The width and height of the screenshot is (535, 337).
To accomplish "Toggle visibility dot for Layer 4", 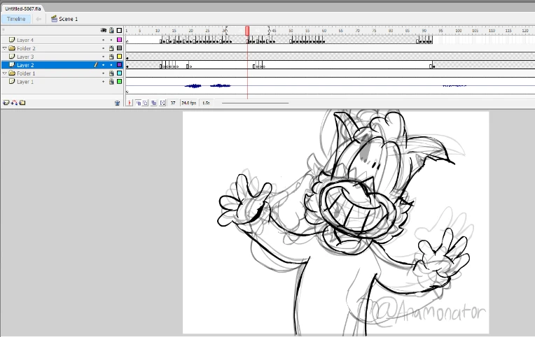I will coord(104,40).
